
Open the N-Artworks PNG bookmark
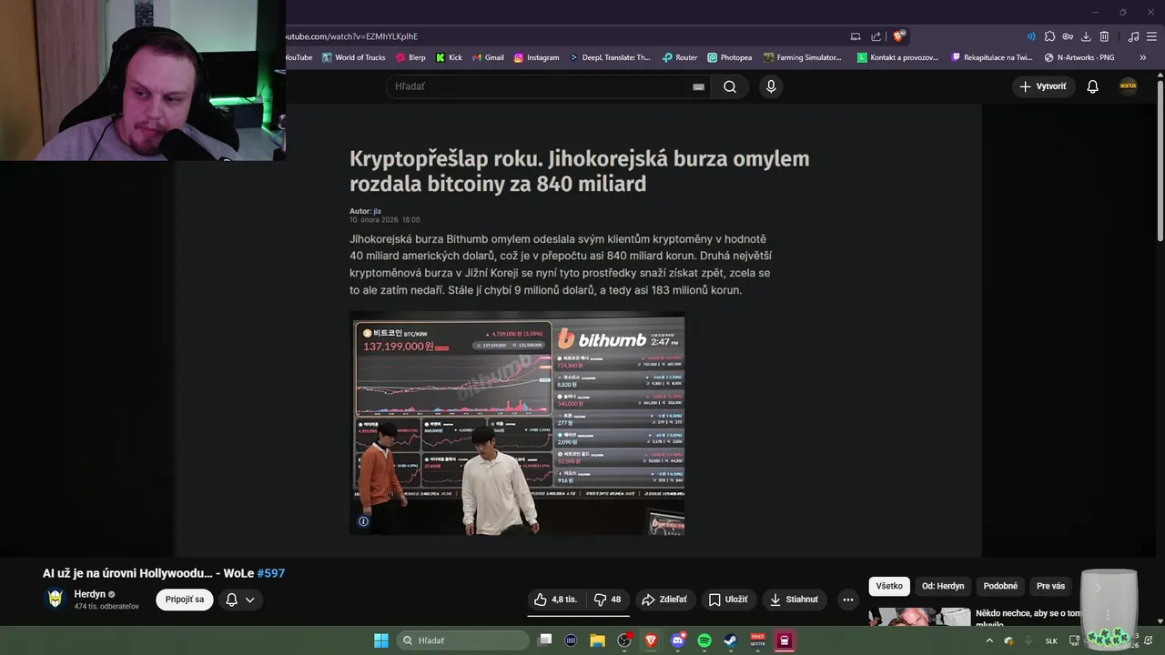pyautogui.click(x=1079, y=57)
